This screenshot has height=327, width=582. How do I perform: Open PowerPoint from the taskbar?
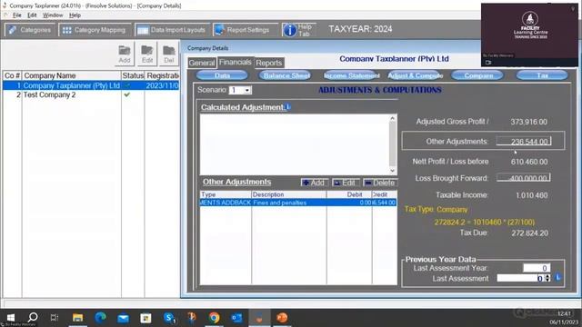point(282,318)
